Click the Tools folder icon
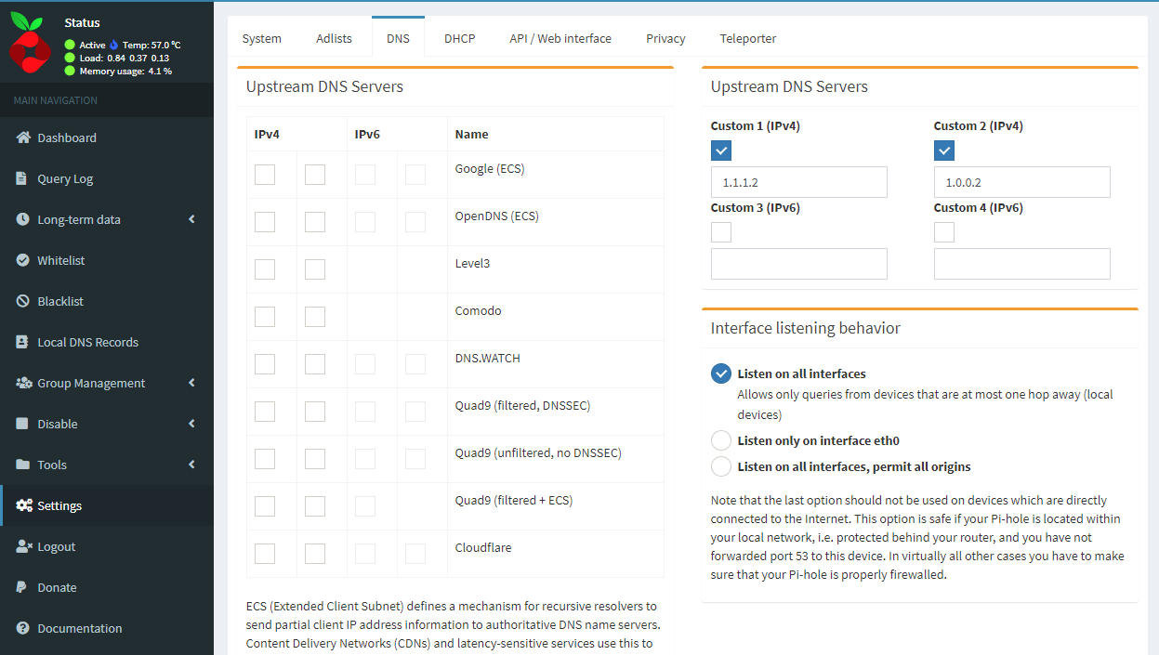 [22, 465]
